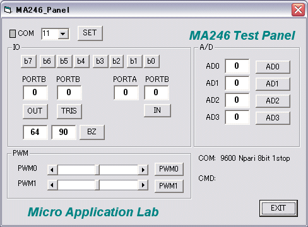Open the COM port number dropdown
This screenshot has width=308, height=227.
(x=63, y=33)
